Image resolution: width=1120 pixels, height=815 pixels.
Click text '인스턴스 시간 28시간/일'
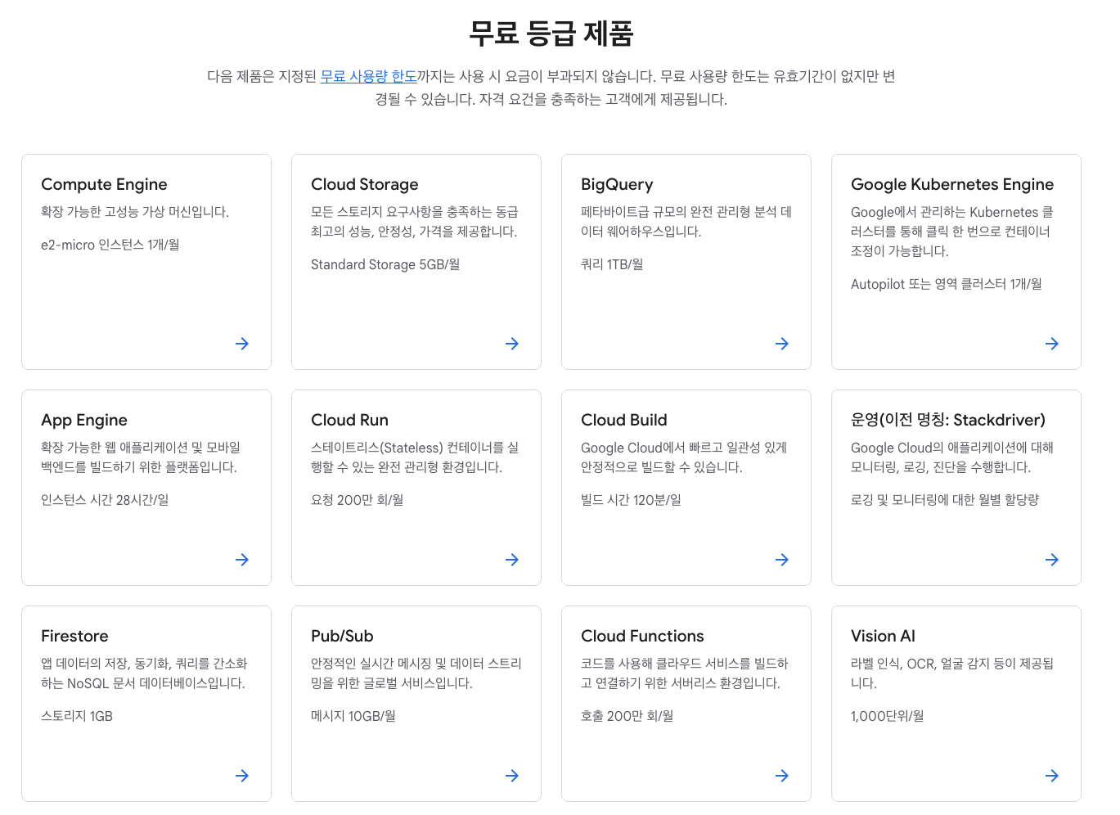pyautogui.click(x=105, y=500)
